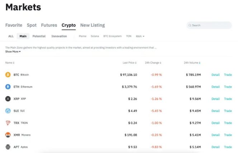Click the Ethereum coin icon

pyautogui.click(x=8, y=87)
